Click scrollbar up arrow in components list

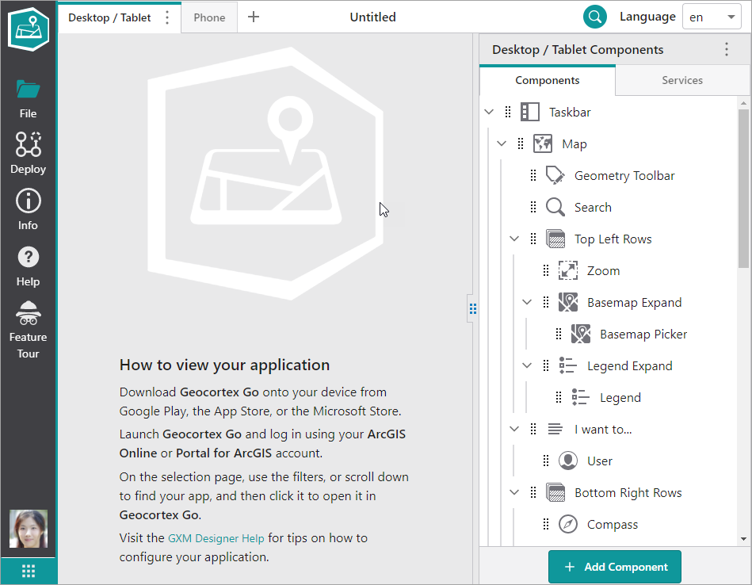743,103
